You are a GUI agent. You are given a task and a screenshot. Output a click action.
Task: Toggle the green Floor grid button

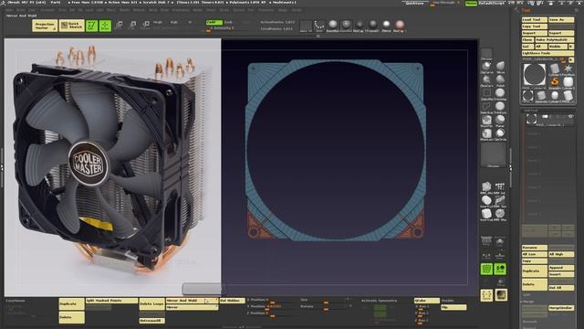(x=486, y=269)
